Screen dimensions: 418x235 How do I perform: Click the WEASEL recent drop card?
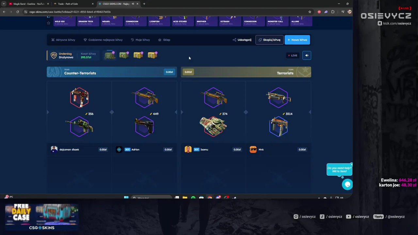(x=112, y=21)
